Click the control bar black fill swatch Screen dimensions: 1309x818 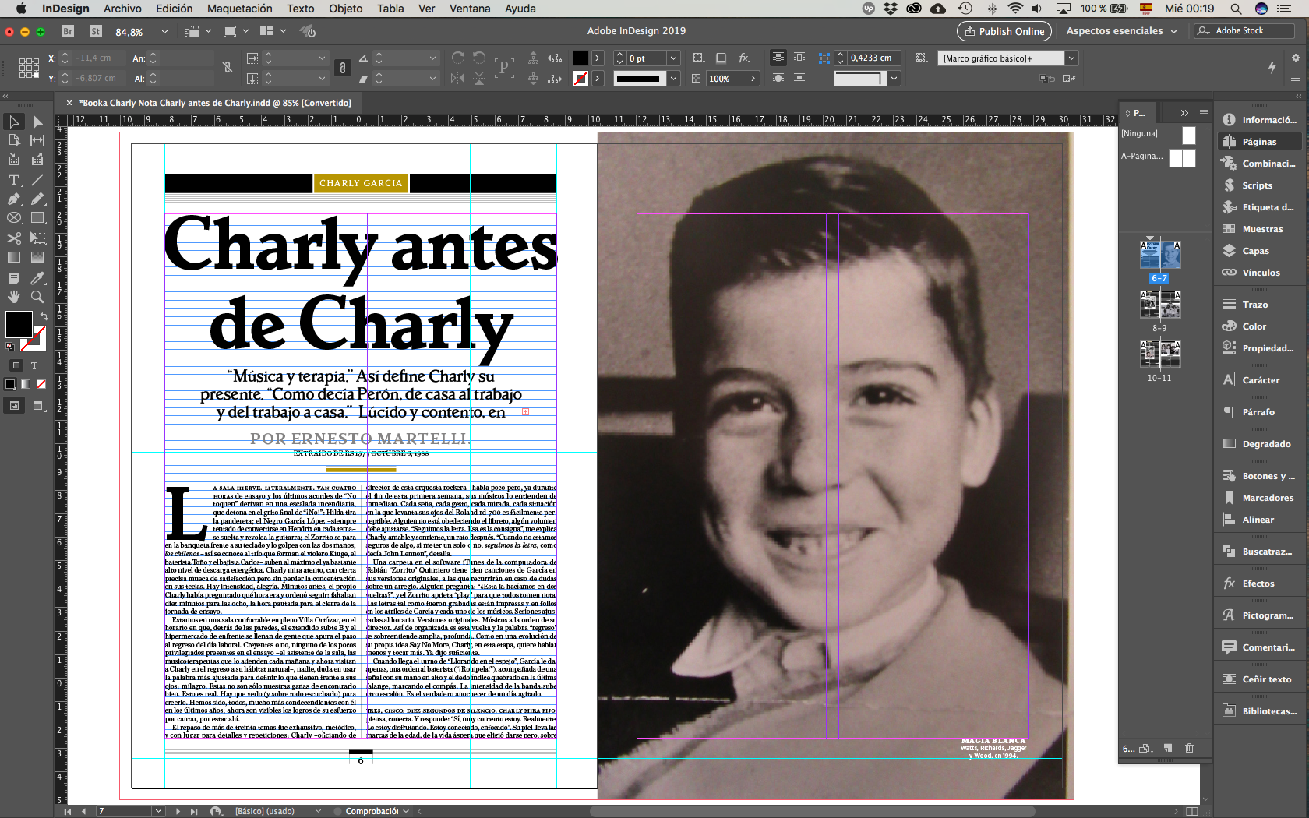580,58
